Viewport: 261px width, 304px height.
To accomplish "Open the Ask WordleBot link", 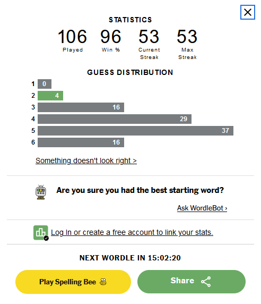I will [202, 208].
